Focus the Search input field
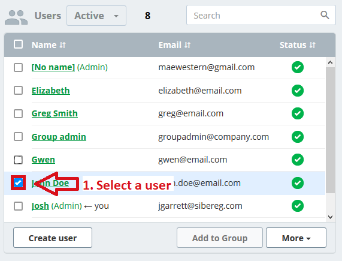 tap(253, 15)
